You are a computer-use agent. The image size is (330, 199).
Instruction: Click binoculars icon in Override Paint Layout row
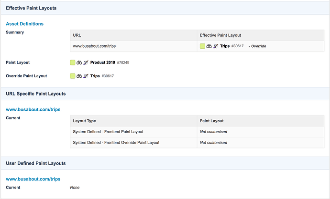coord(79,76)
